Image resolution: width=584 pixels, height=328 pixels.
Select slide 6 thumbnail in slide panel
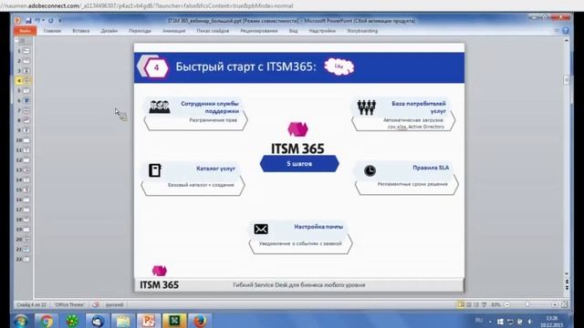click(26, 100)
